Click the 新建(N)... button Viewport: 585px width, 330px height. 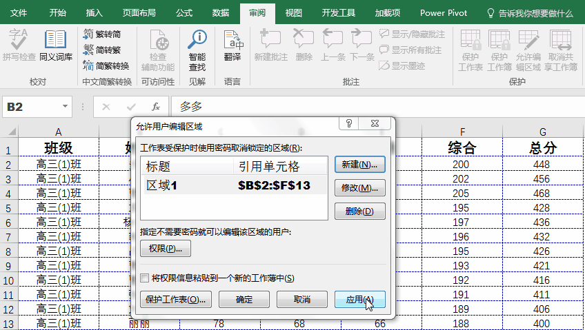tap(359, 165)
